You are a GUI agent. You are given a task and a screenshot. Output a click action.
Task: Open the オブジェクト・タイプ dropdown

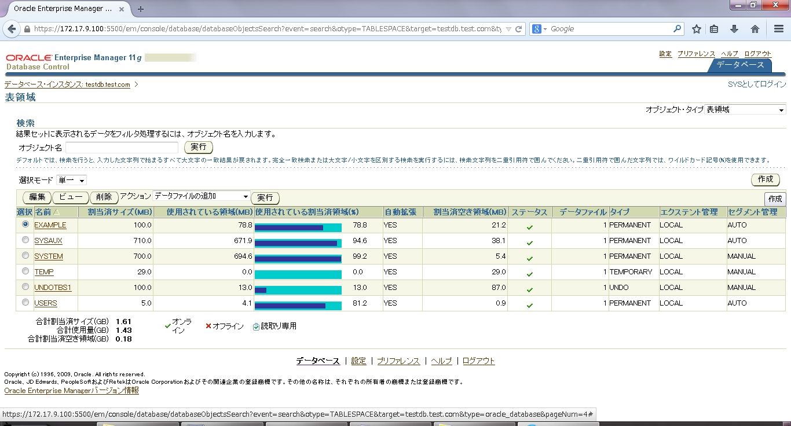745,109
